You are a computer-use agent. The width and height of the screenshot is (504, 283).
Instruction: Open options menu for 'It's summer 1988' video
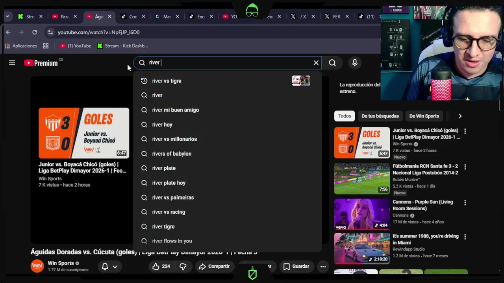click(465, 237)
